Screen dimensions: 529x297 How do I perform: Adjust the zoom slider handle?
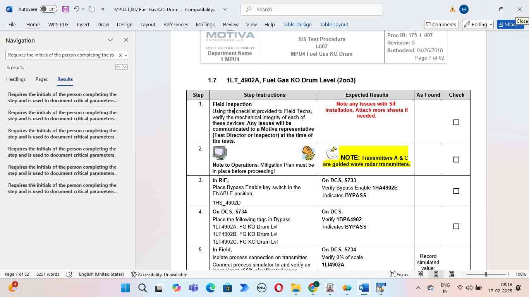coord(486,274)
